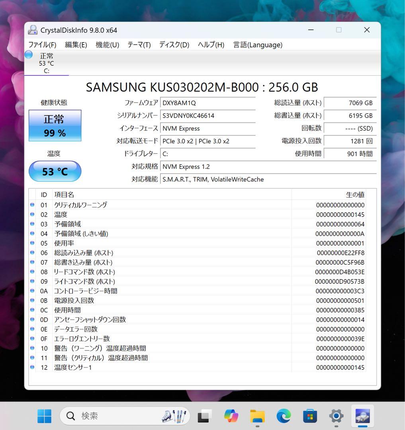Click the total host writes value 6195 GB
The image size is (405, 430).
pyautogui.click(x=350, y=115)
